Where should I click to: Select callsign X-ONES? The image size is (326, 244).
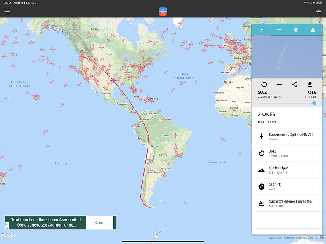pyautogui.click(x=267, y=114)
